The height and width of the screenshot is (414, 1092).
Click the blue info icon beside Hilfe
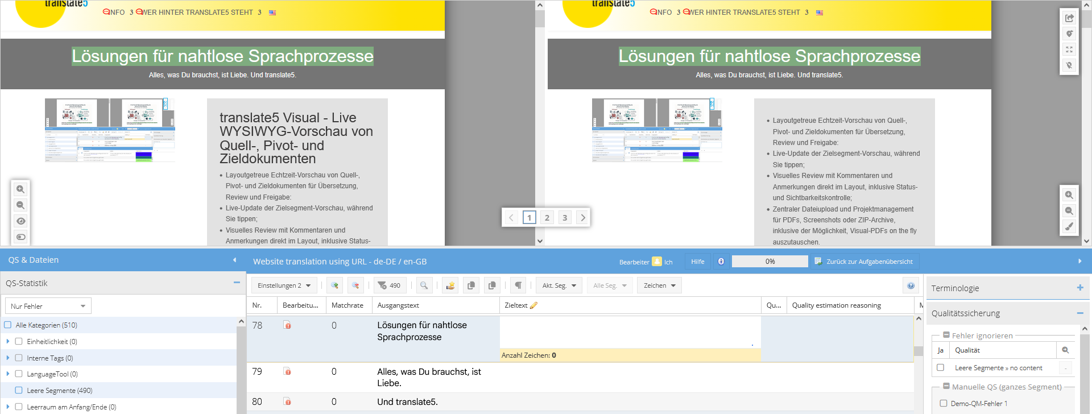[x=721, y=262]
